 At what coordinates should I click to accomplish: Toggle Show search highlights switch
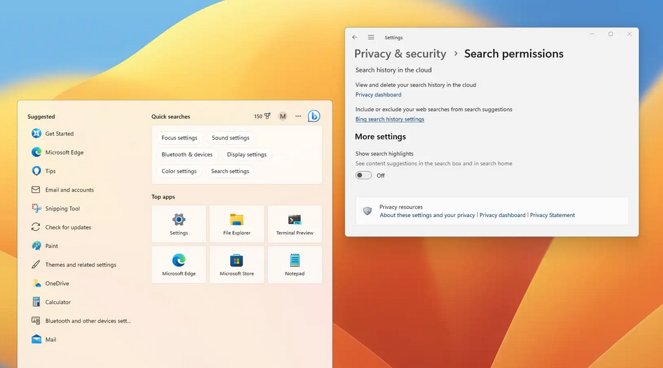click(x=364, y=175)
